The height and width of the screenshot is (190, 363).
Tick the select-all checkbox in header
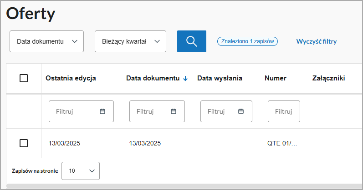coord(24,78)
